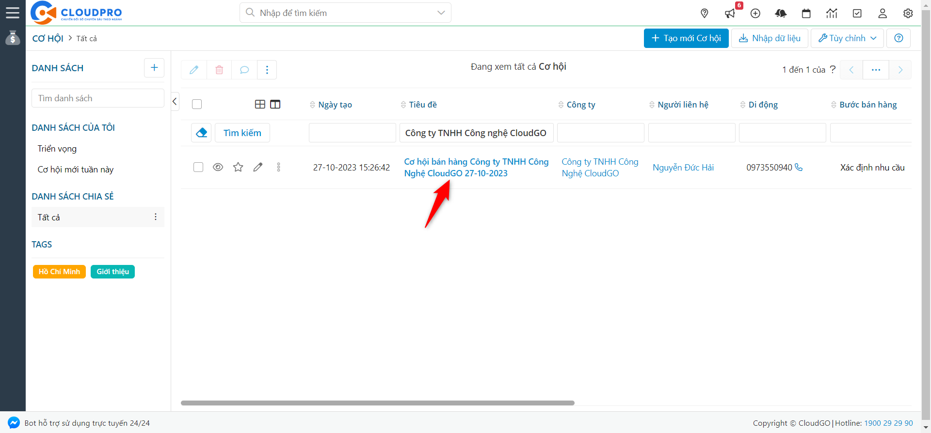Select the orange Hồ Chí Minh tag
The width and height of the screenshot is (931, 433).
point(59,272)
